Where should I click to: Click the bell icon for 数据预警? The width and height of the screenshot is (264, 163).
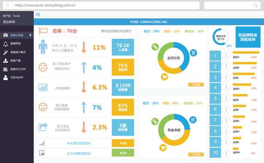5,43
